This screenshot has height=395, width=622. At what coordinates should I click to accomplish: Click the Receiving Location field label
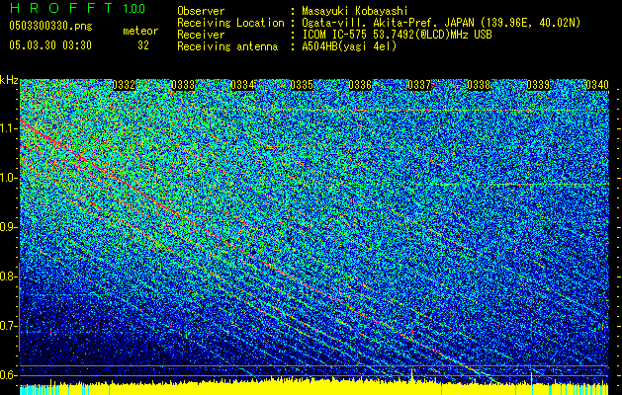[x=230, y=23]
